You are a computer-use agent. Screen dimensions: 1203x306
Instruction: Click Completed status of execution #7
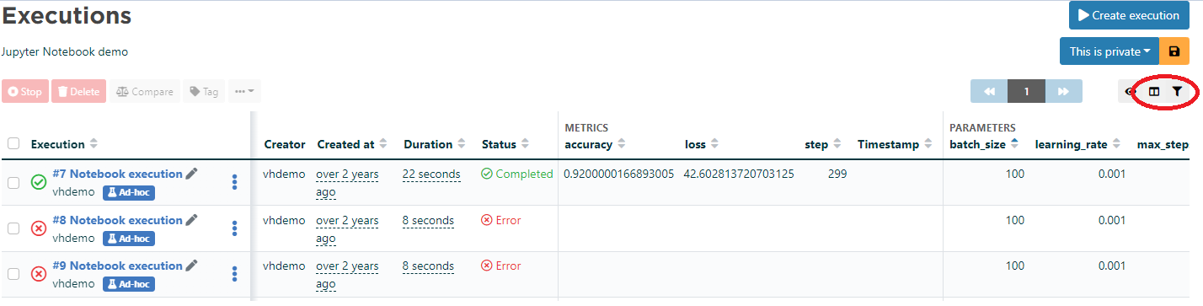[x=517, y=174]
